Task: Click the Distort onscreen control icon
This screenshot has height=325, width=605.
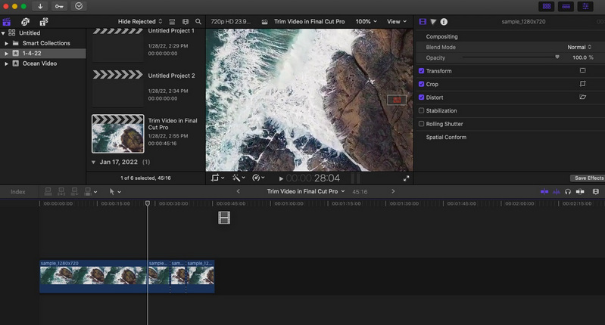Action: click(582, 97)
